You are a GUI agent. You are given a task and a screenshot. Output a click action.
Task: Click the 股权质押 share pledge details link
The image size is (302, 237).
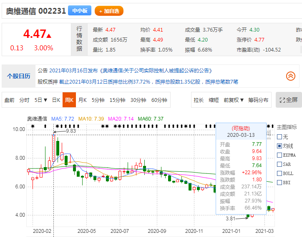point(47,81)
